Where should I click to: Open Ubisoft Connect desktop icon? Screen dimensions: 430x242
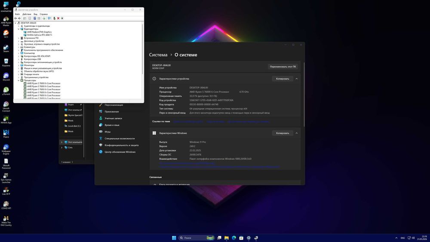pyautogui.click(x=6, y=106)
